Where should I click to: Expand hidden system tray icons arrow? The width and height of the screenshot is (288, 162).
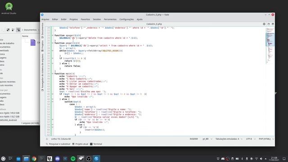(x=265, y=159)
